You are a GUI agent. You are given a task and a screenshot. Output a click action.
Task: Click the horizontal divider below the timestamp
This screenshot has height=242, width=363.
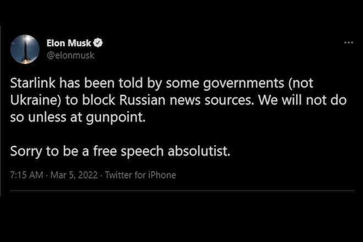pos(182,191)
